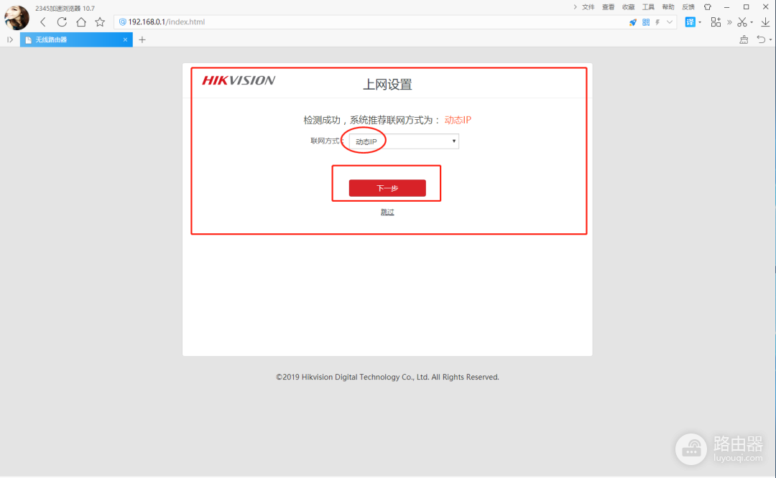Open the translate (译) tool
776x478 pixels.
click(x=690, y=22)
